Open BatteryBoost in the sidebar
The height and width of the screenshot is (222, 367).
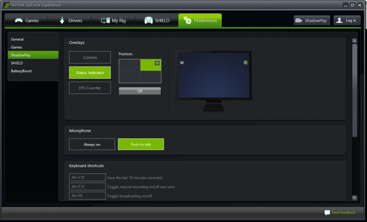point(33,71)
